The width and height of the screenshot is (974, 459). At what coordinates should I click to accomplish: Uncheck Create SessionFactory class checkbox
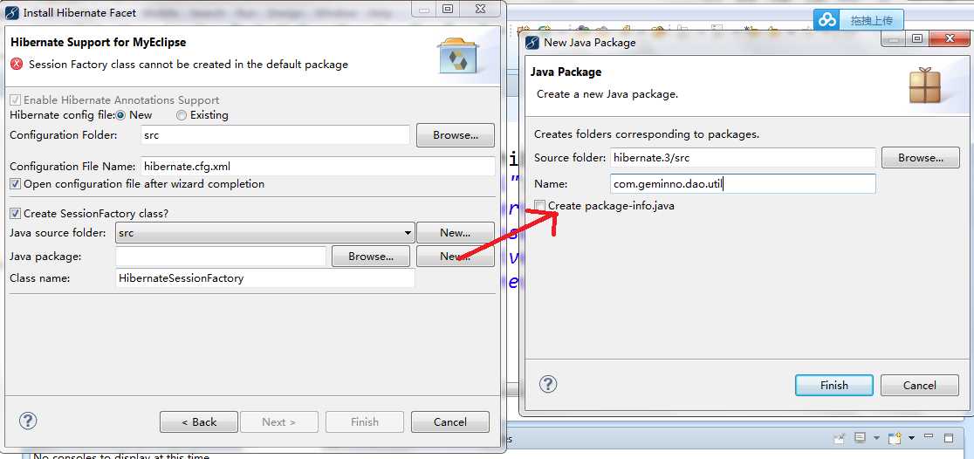click(15, 214)
